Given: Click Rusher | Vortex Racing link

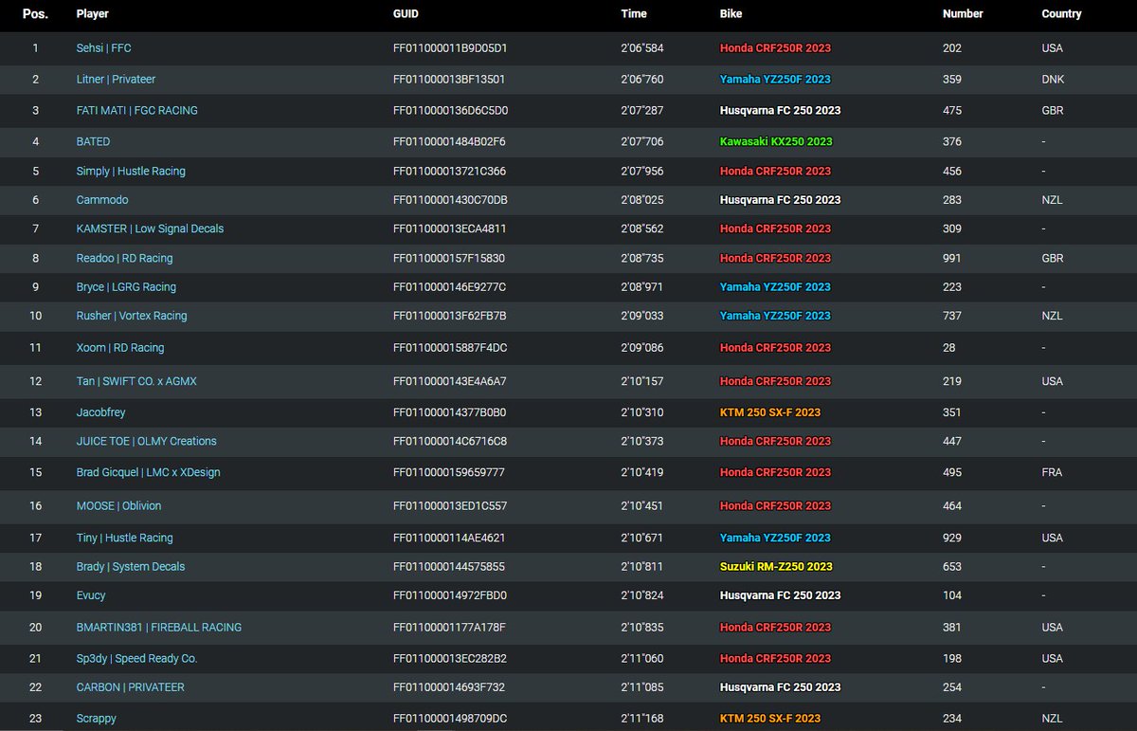Looking at the screenshot, I should pyautogui.click(x=132, y=316).
